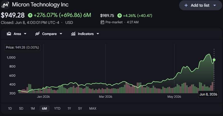Select the 5Y time range
Screen dimensions: 223x116
(x=80, y=109)
